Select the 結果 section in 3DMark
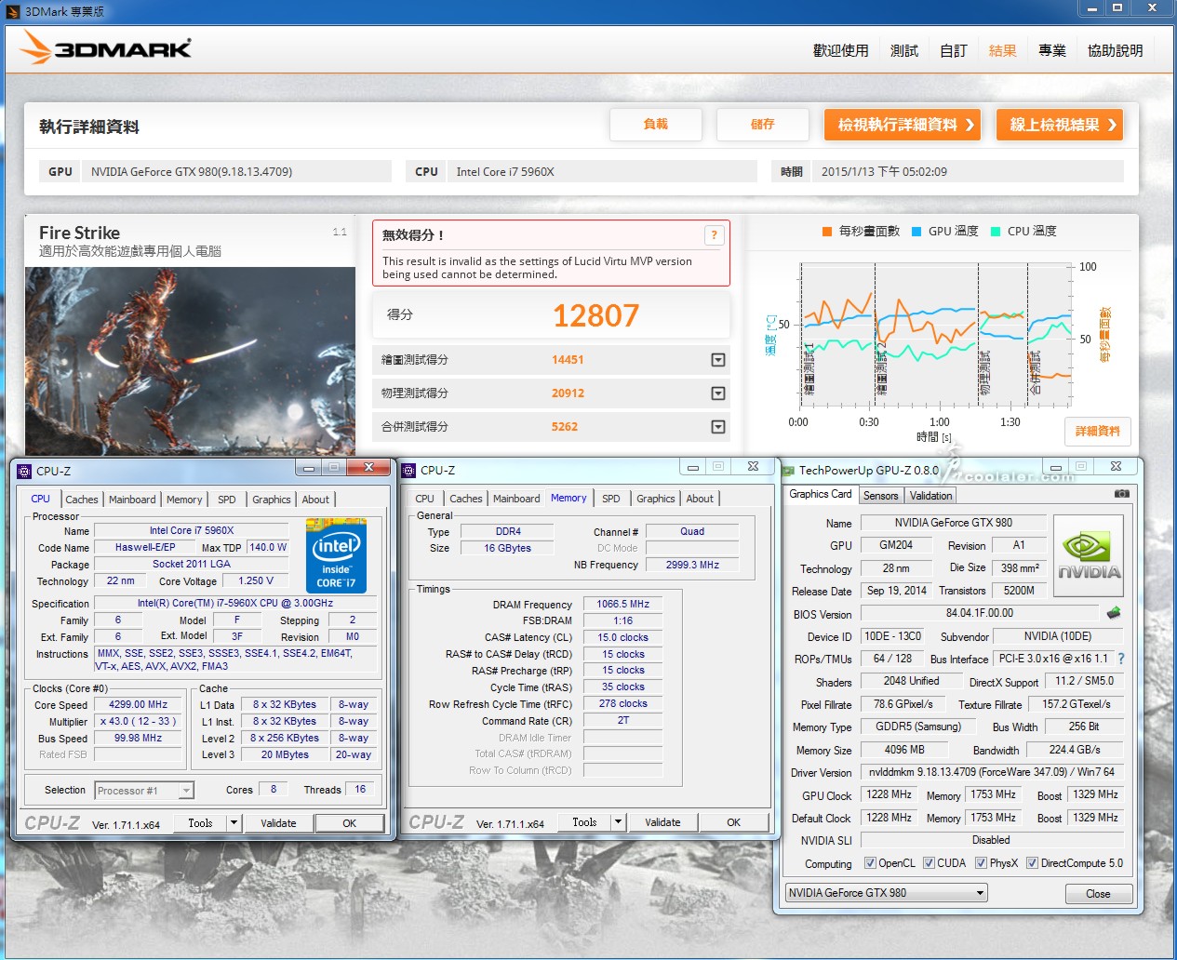This screenshot has width=1177, height=960. (x=1003, y=51)
